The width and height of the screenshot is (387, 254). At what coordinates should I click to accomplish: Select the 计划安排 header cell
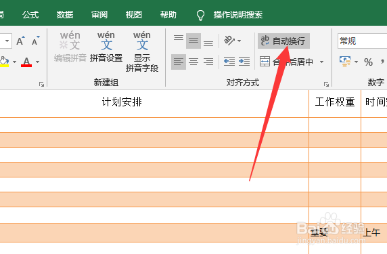tap(154, 104)
